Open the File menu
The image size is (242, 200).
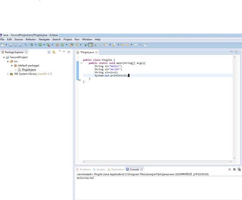[x=2, y=39]
